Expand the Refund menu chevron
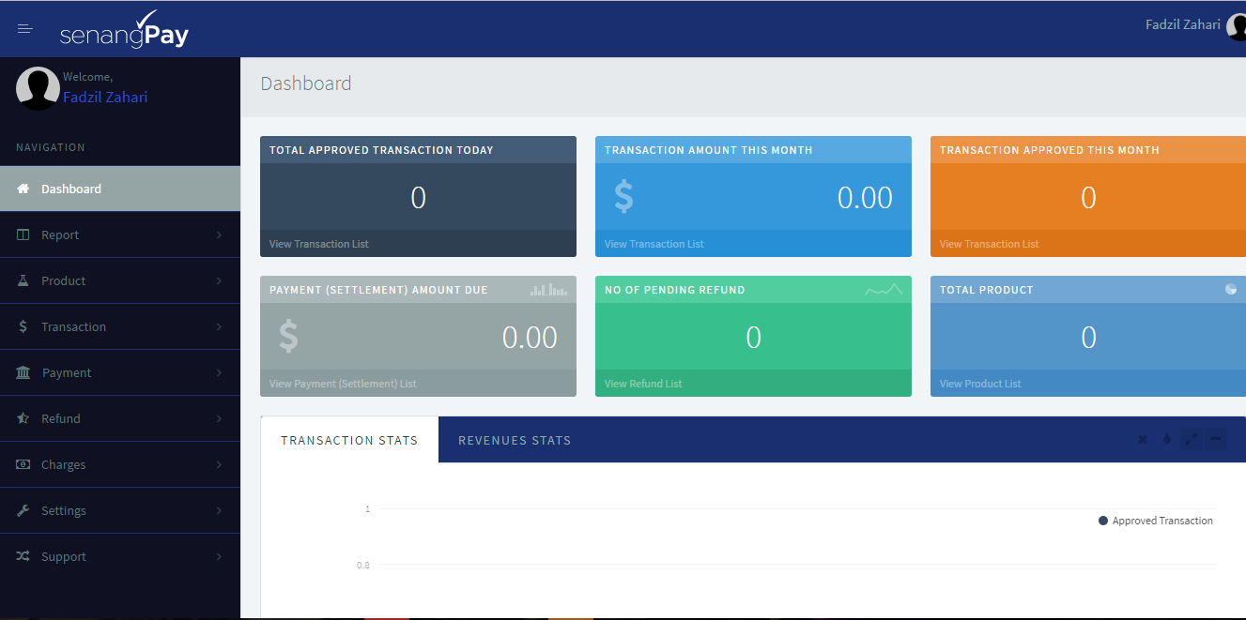This screenshot has height=620, width=1246. point(219,418)
